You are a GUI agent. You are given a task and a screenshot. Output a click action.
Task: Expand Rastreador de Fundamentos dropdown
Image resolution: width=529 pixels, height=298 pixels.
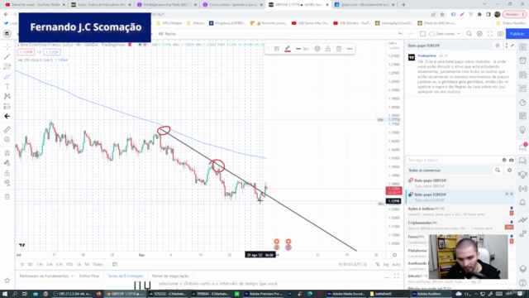point(46,276)
